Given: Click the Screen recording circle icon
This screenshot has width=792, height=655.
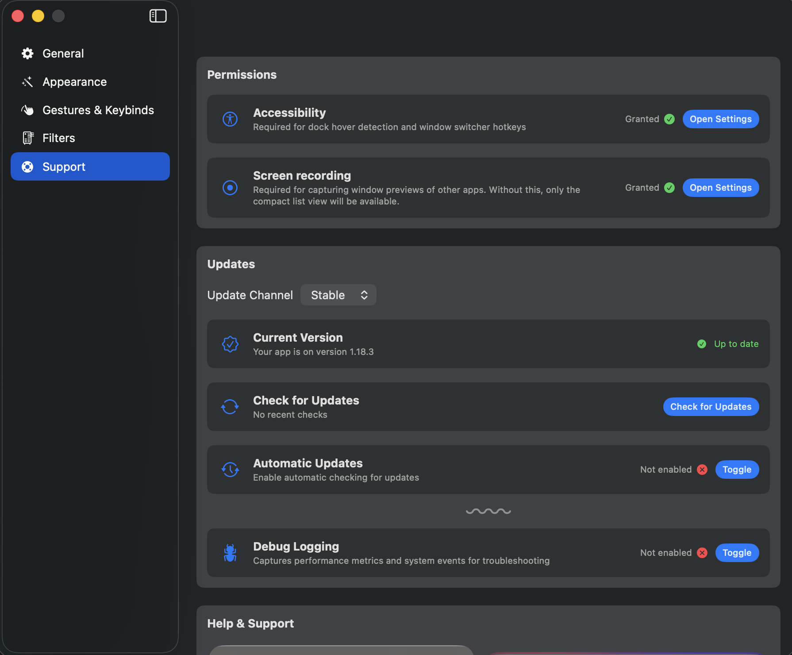Looking at the screenshot, I should 230,188.
